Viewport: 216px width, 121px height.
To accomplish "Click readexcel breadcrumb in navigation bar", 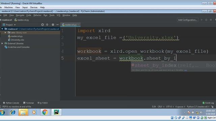I will pos(7,20).
